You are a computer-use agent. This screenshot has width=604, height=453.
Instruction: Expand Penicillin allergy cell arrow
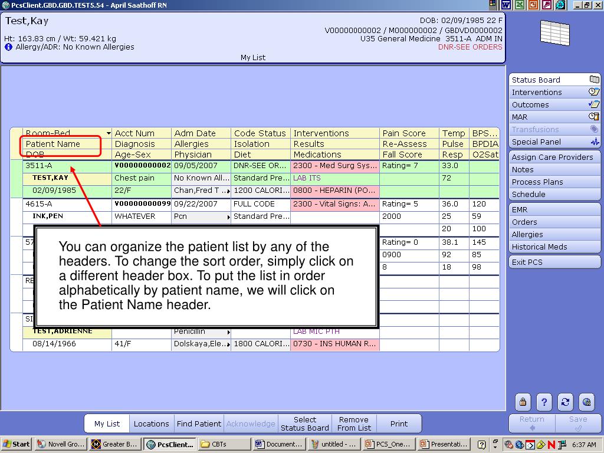point(228,332)
